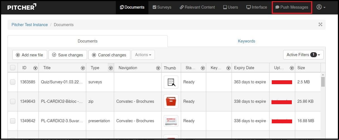Open Navigation column filter icon
The width and height of the screenshot is (339, 140).
(158, 68)
